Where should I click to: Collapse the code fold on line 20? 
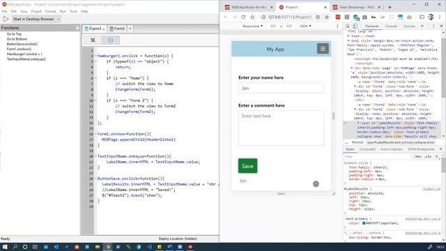(x=96, y=156)
